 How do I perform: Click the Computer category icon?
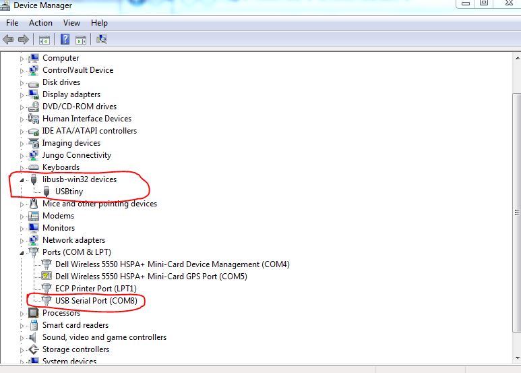pyautogui.click(x=34, y=58)
